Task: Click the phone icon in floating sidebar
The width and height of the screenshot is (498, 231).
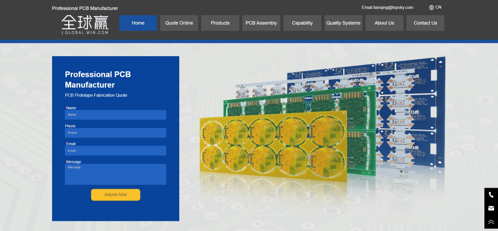Action: point(491,195)
